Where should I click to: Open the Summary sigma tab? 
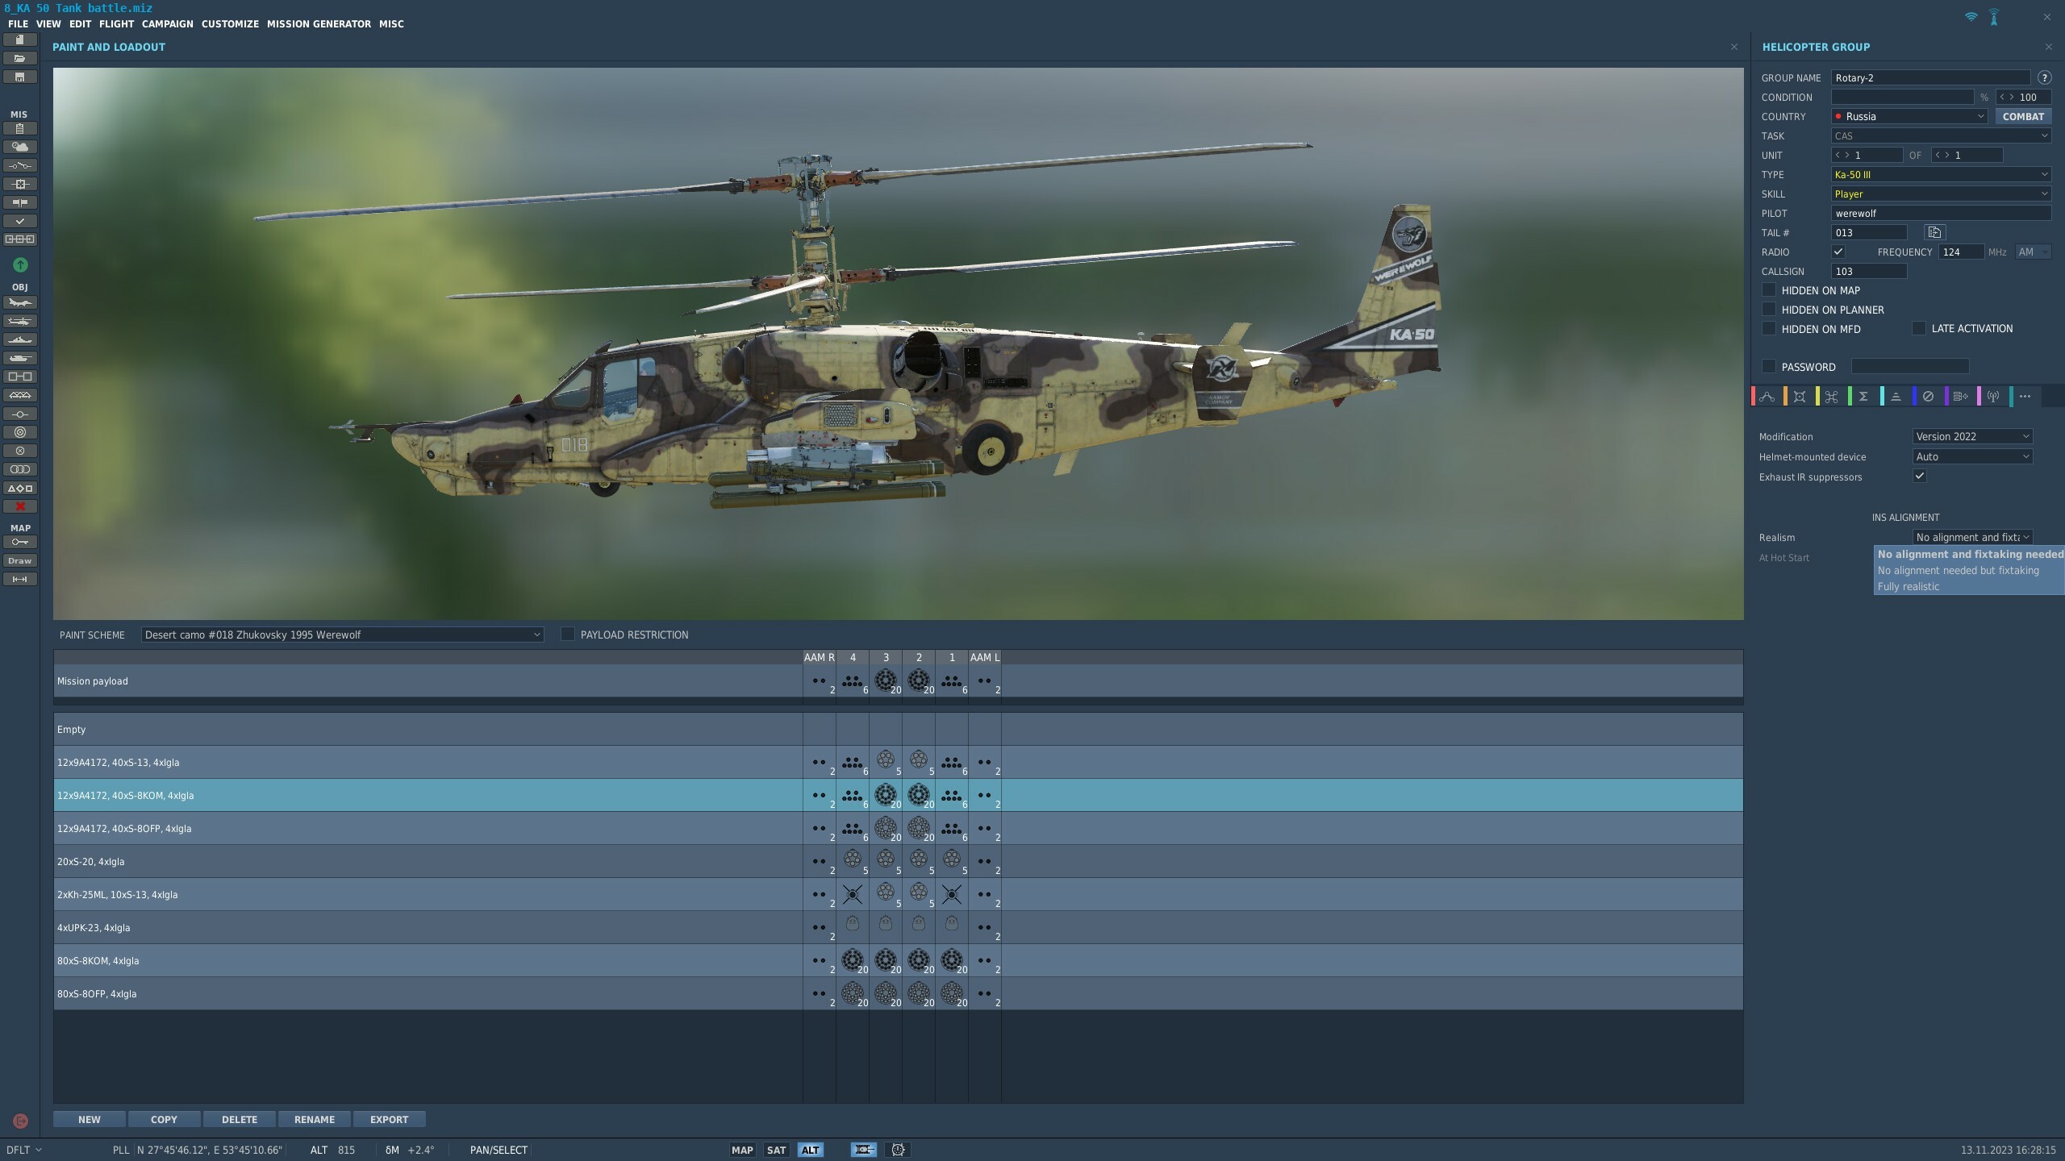point(1863,396)
